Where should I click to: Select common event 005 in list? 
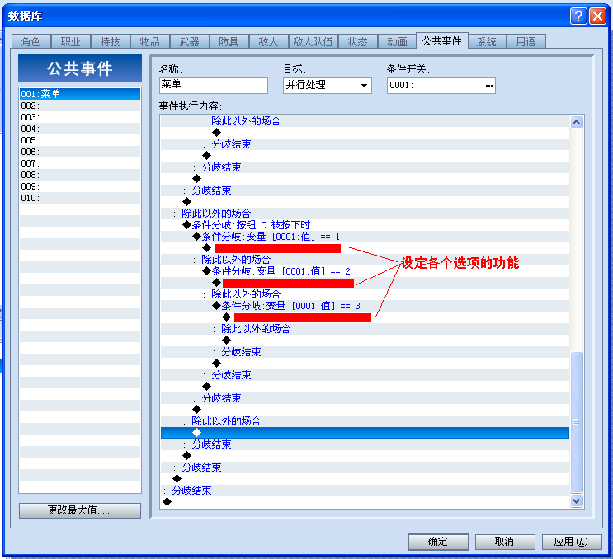coord(80,140)
